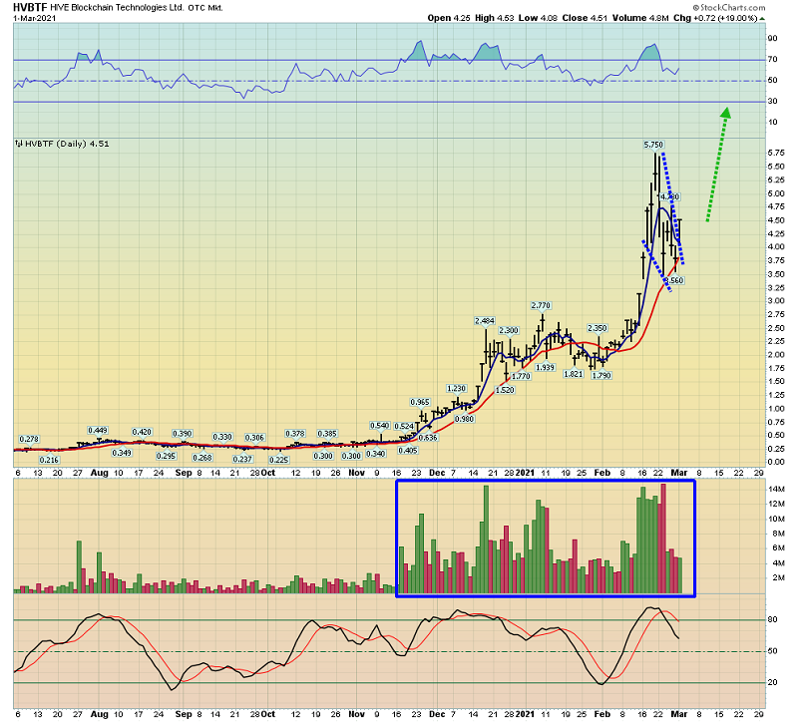Click the 1.230 price label
Viewport: 798px width, 722px height.
tap(456, 389)
